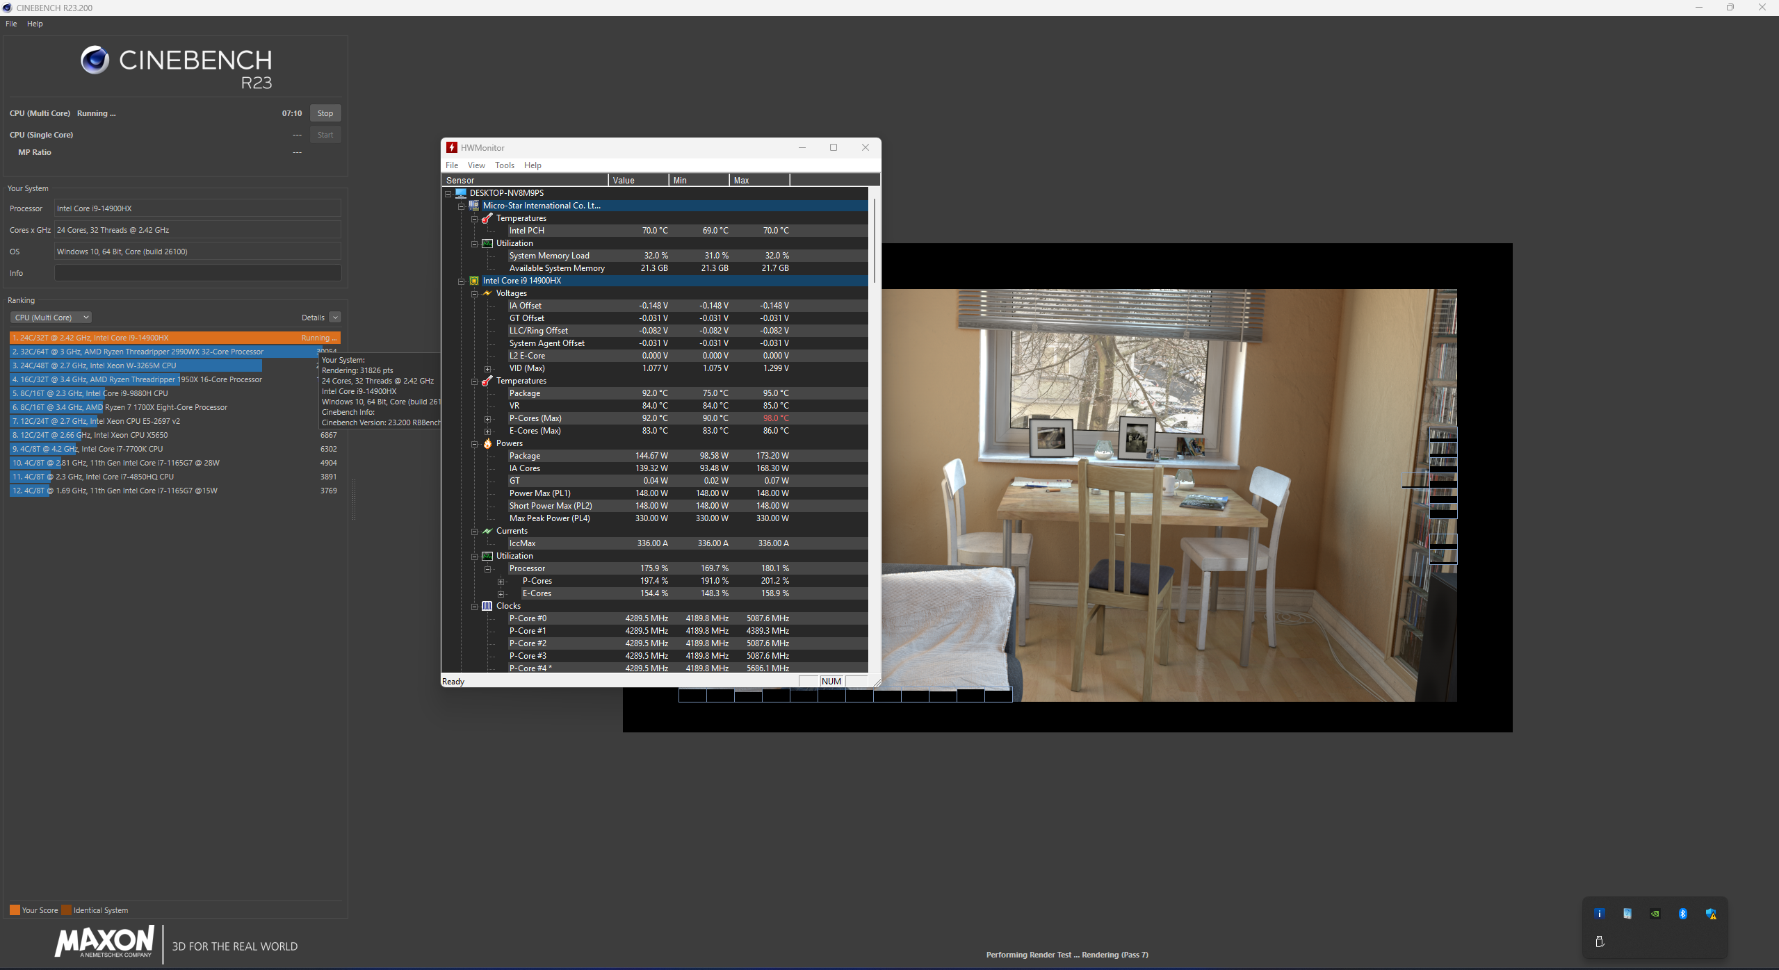Click the Cinebench logo icon

pyautogui.click(x=95, y=60)
